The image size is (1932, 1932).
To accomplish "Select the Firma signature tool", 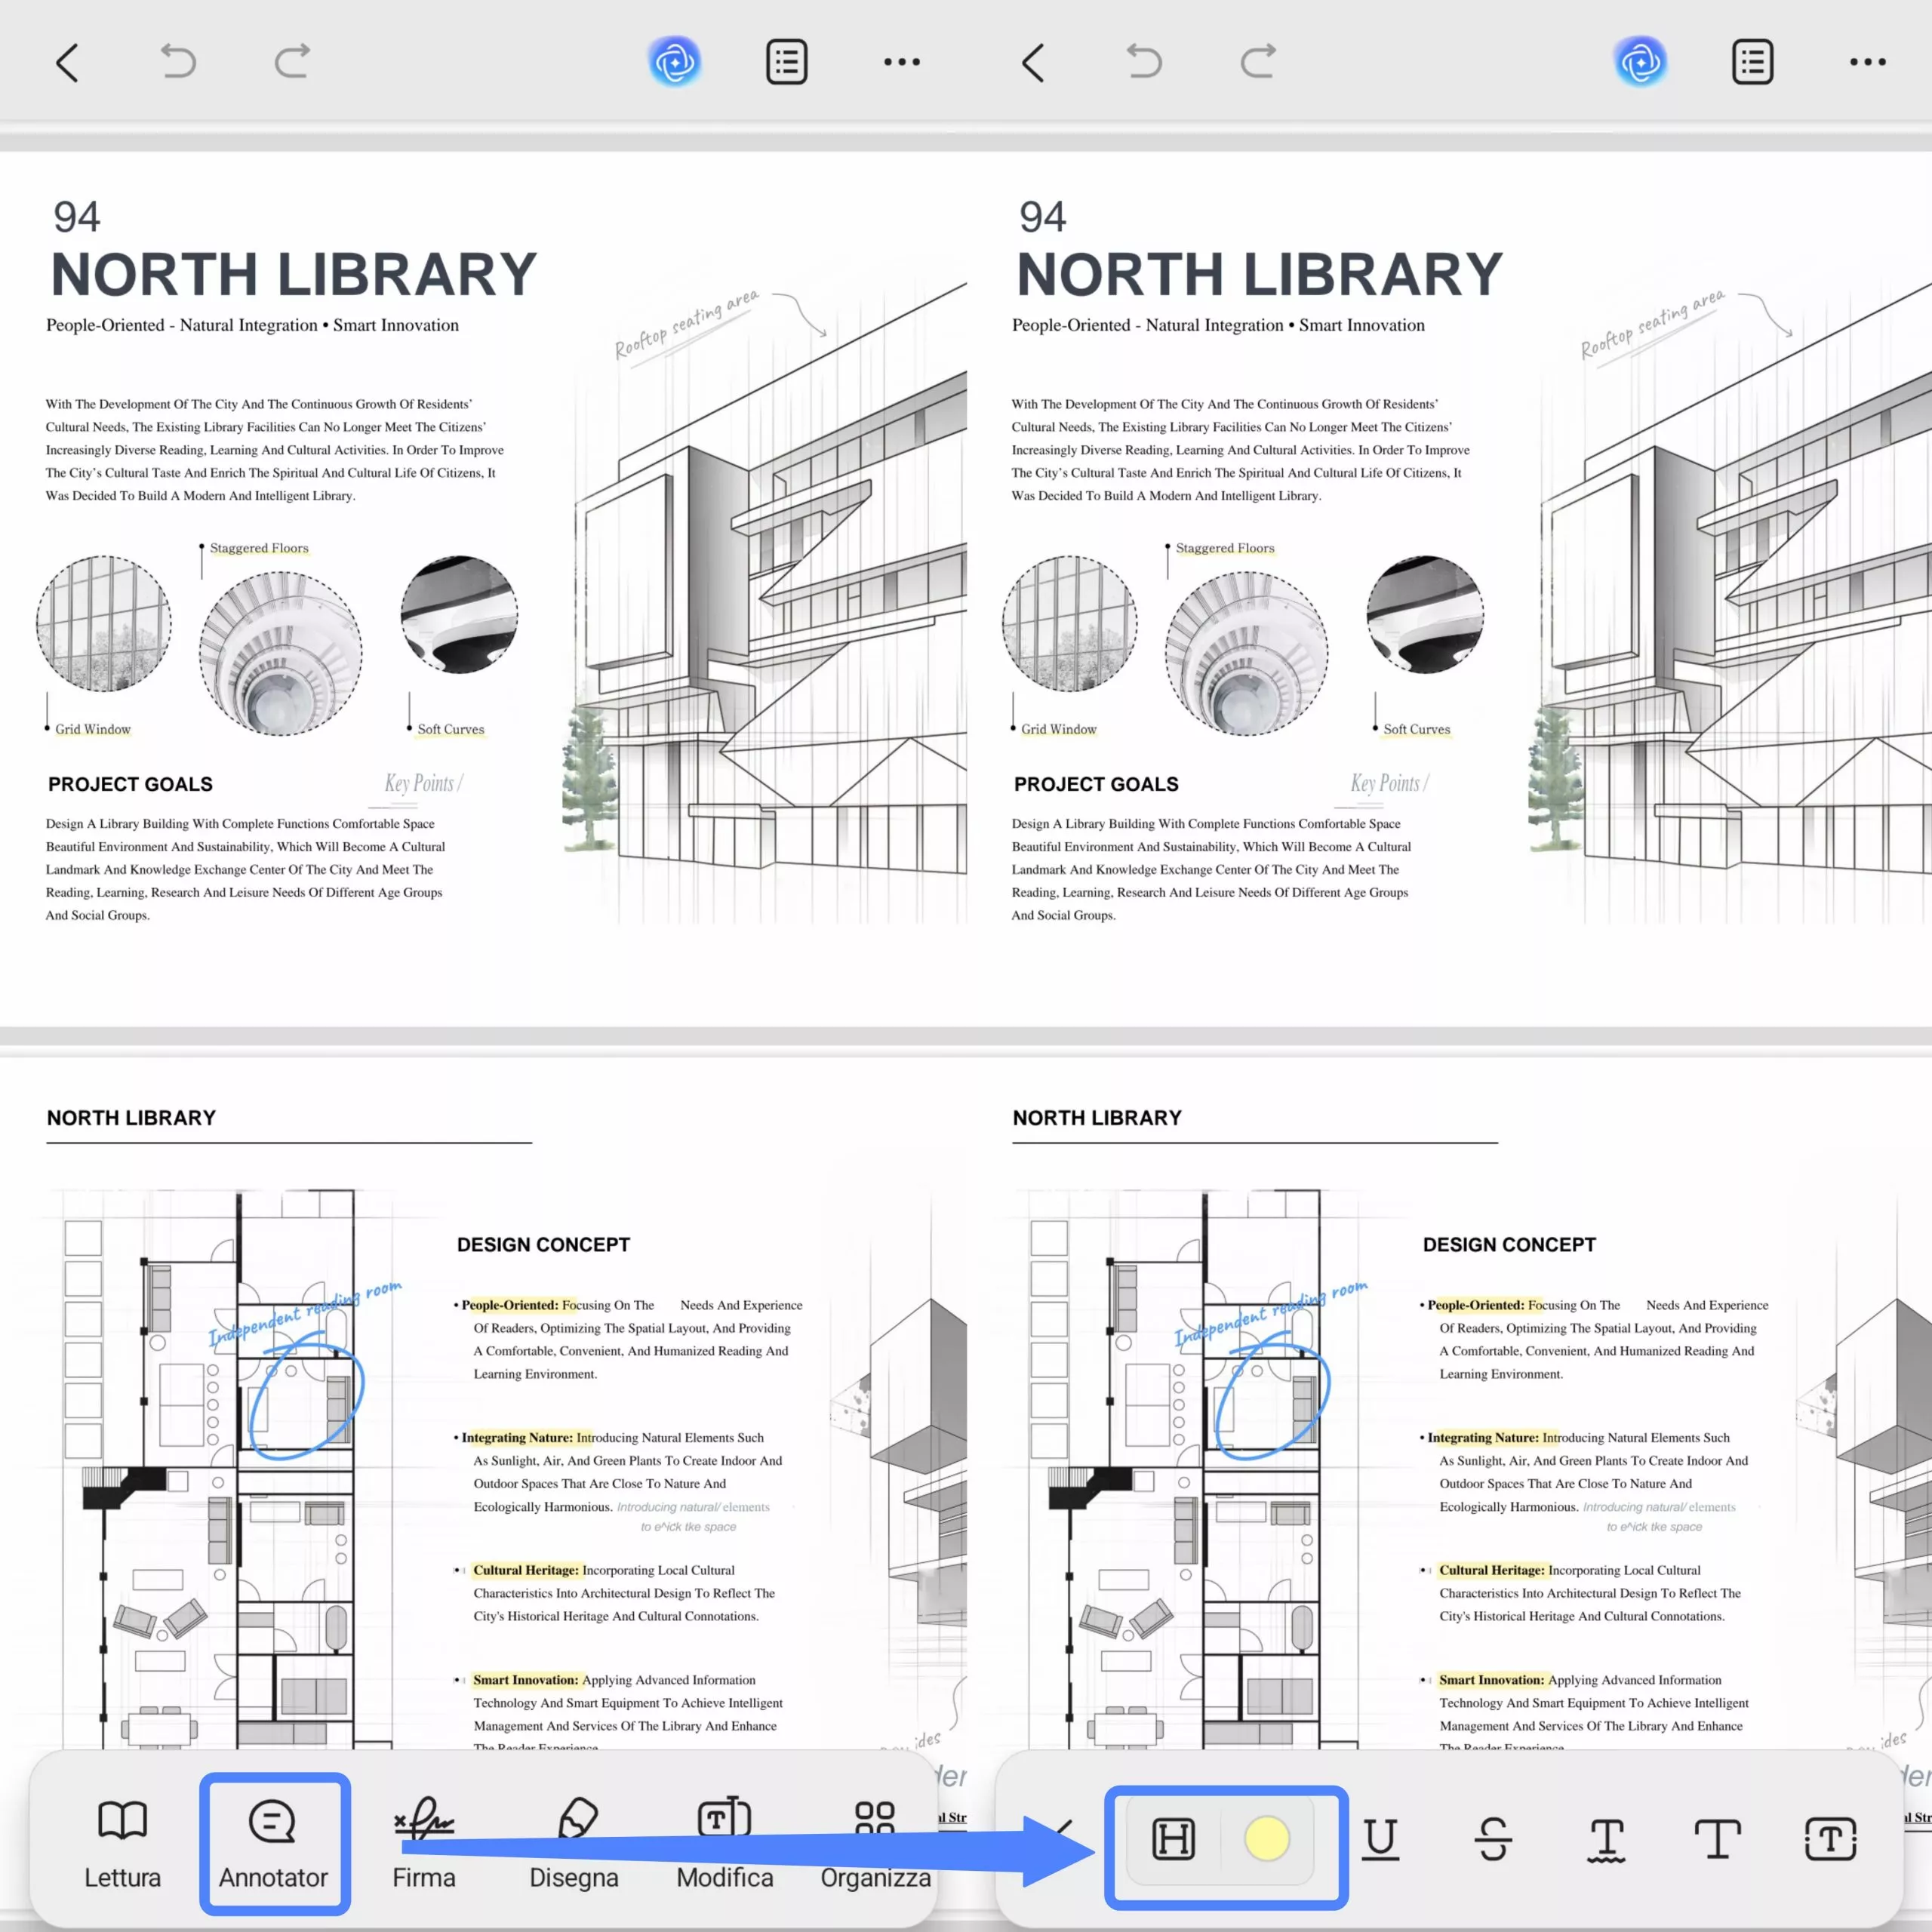I will click(x=424, y=1845).
